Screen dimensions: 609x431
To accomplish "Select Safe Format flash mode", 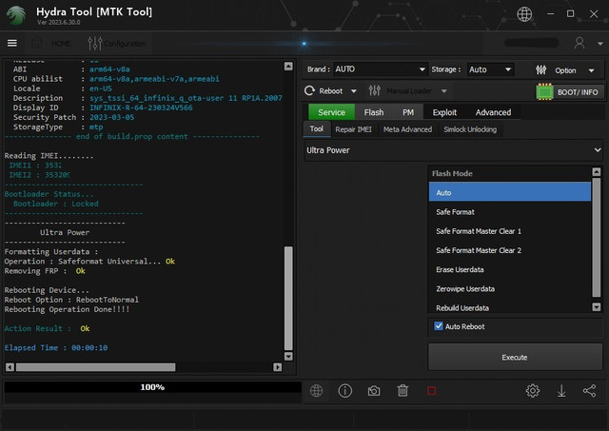I will click(x=510, y=212).
